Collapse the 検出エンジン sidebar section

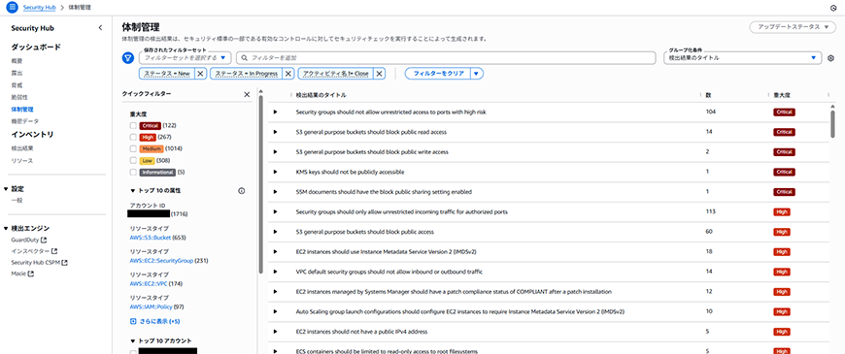pyautogui.click(x=6, y=228)
